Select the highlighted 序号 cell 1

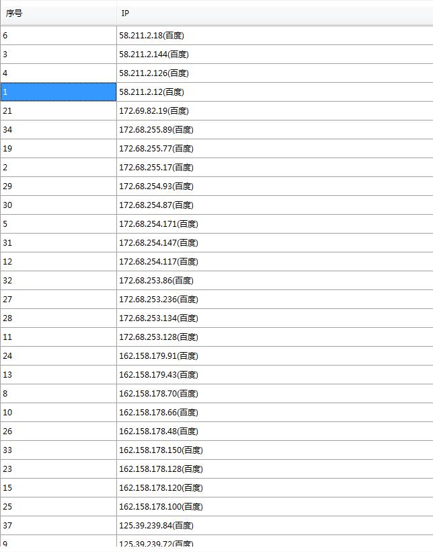(x=58, y=92)
